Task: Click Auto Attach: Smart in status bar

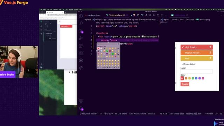Action: pos(138,114)
